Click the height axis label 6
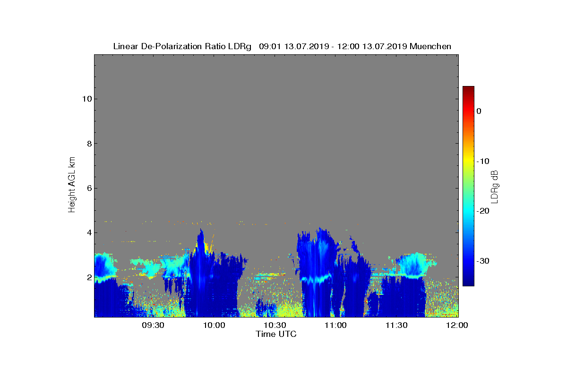 [89, 188]
